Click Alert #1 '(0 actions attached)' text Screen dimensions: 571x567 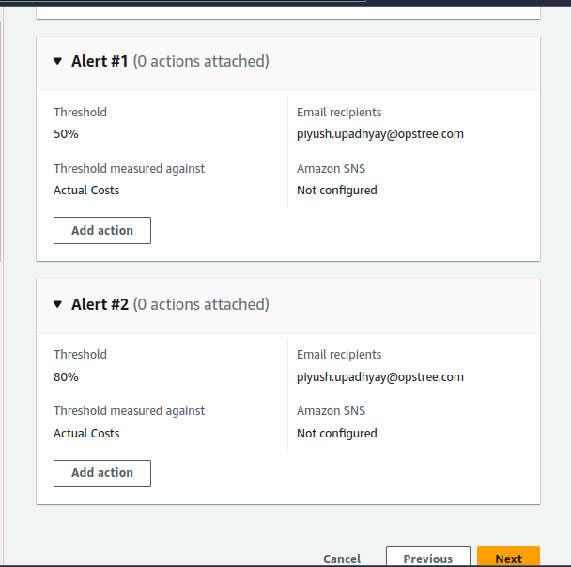pos(201,62)
